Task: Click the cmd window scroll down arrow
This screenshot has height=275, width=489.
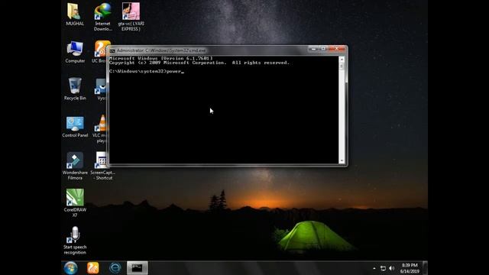Action: click(342, 161)
